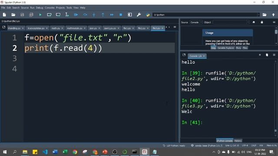Switch to Variable Explorer pane tab

(226, 48)
